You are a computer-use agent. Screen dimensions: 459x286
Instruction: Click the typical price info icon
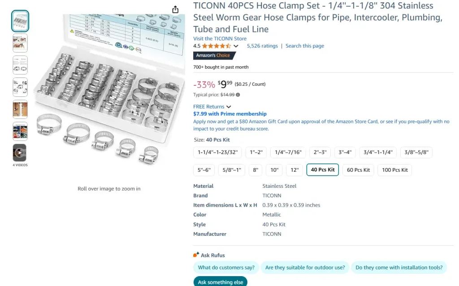238,95
